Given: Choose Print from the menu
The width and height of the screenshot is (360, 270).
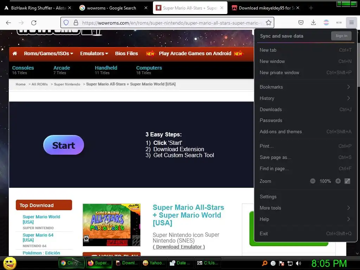Looking at the screenshot, I should point(306,146).
